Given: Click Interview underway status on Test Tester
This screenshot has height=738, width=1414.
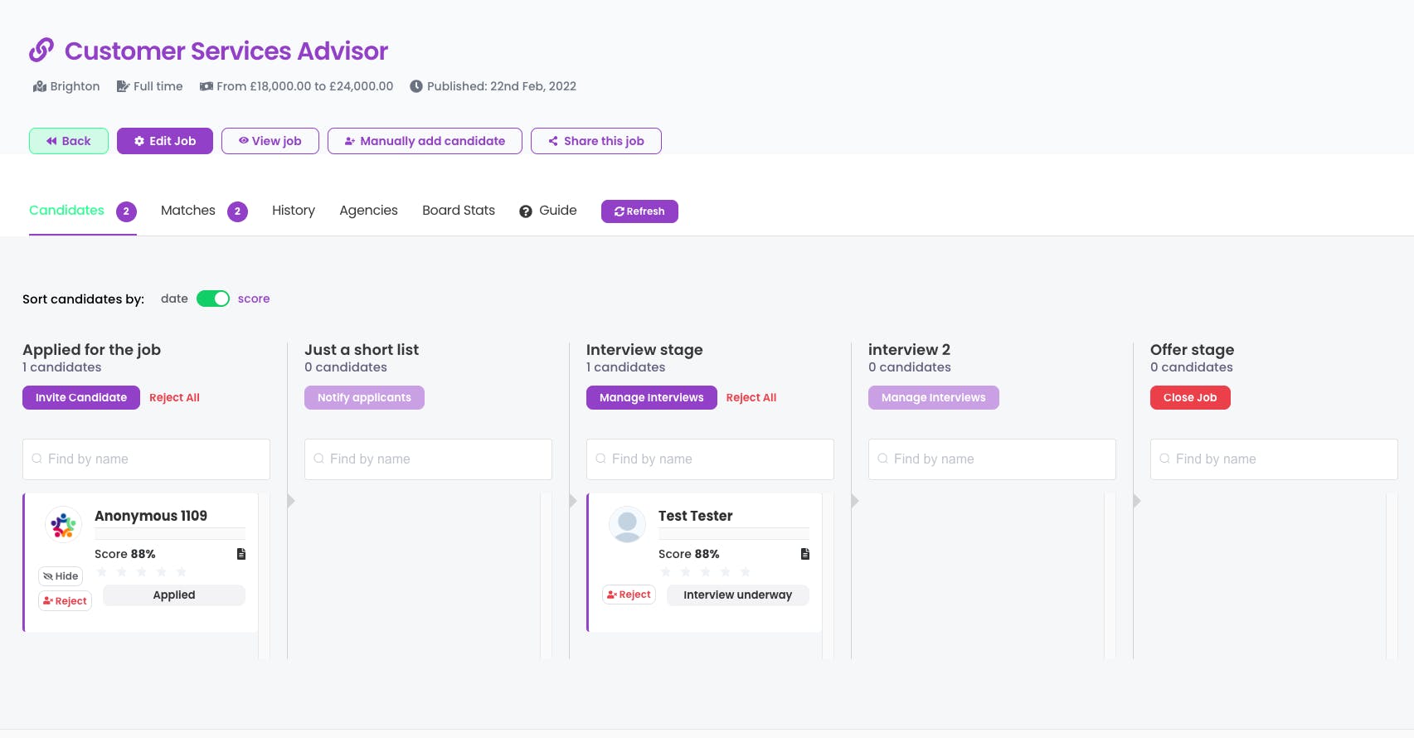Looking at the screenshot, I should (x=738, y=595).
